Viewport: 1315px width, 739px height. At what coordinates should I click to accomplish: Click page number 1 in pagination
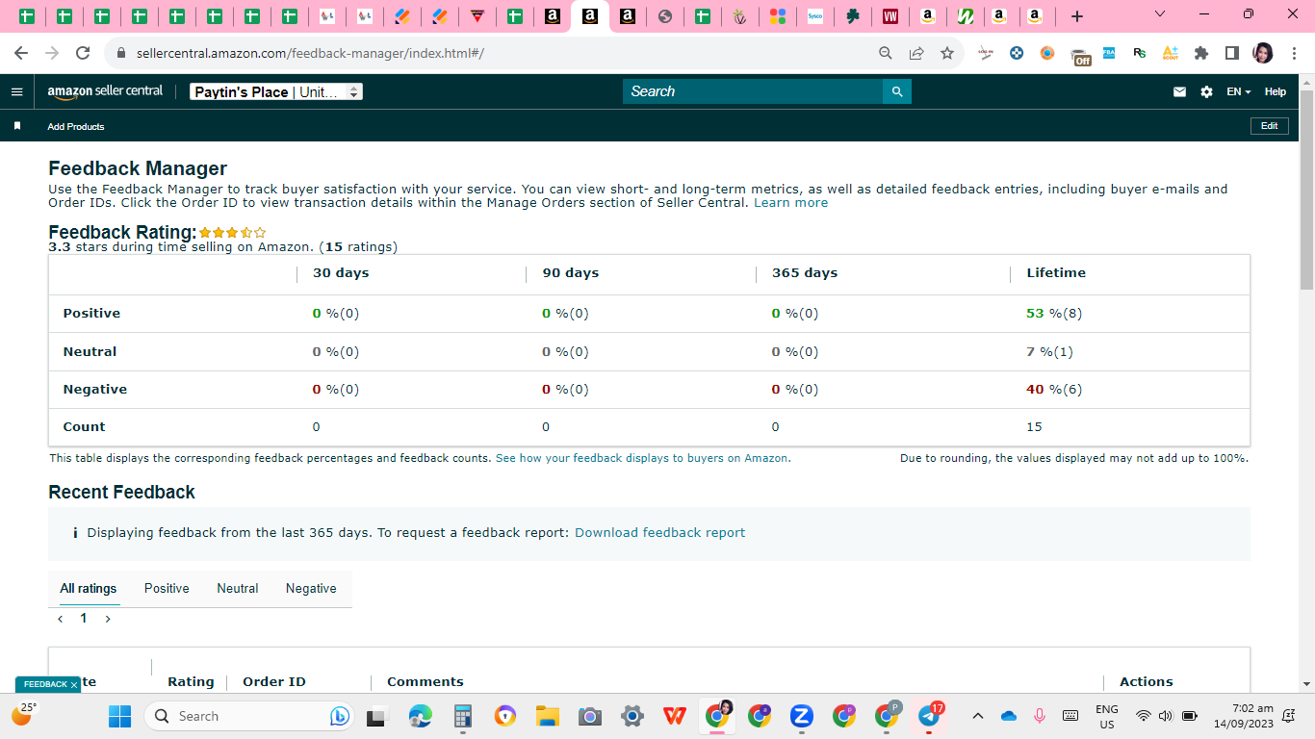[84, 619]
